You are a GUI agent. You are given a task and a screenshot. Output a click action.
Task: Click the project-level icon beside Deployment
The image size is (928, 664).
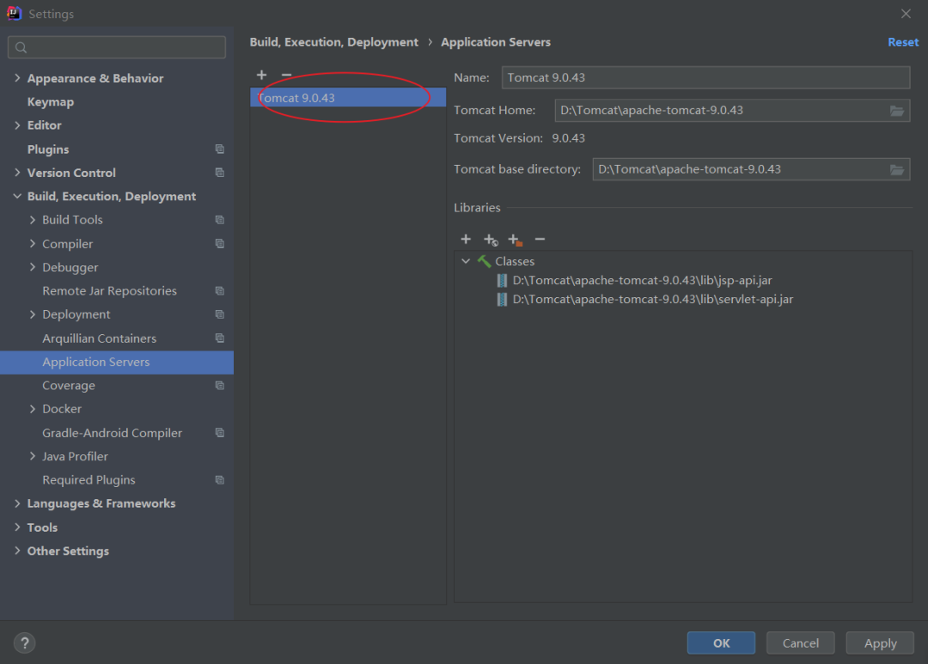point(220,314)
